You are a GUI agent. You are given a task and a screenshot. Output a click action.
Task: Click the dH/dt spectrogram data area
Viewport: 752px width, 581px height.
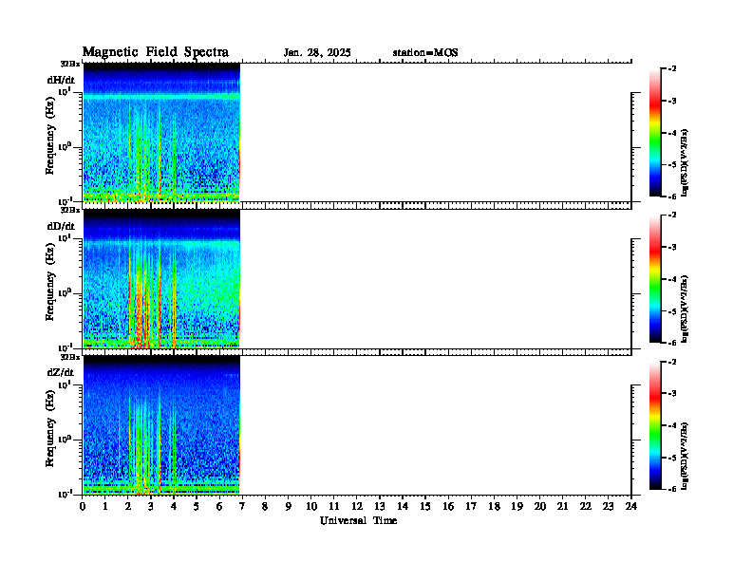click(x=161, y=132)
